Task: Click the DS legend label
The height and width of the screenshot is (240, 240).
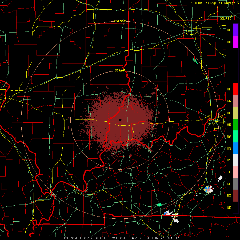Action: point(229,160)
